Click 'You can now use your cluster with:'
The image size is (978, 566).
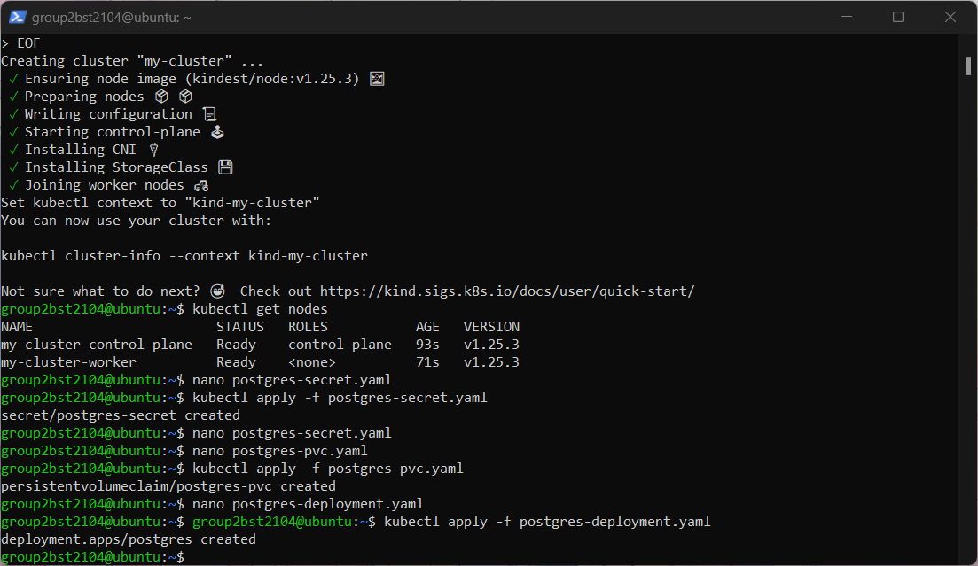[x=136, y=221]
